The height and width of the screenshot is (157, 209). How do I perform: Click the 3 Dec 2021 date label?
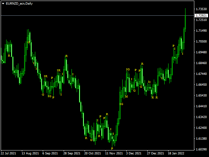click(134, 153)
